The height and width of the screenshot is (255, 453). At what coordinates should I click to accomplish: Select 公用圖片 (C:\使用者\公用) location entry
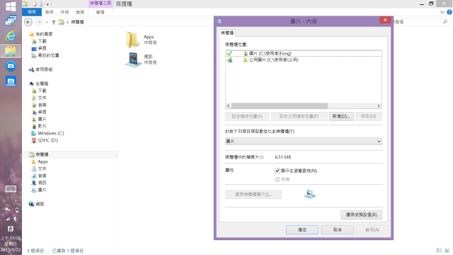pos(304,59)
